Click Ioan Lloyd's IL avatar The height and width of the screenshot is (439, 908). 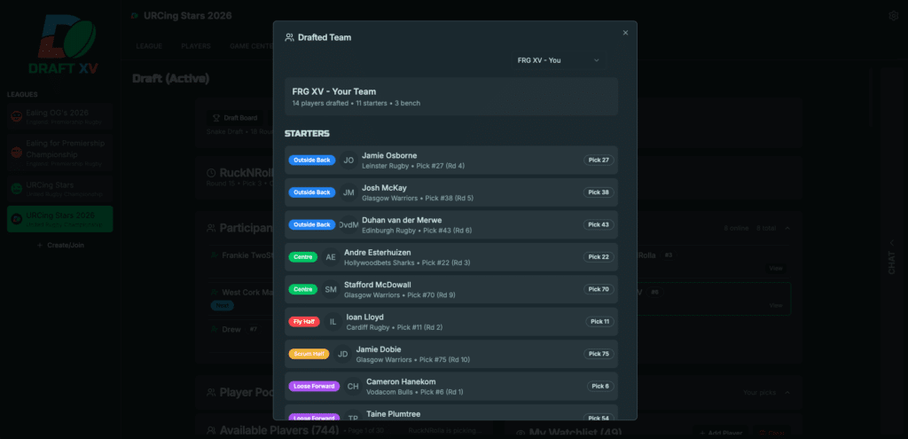333,322
